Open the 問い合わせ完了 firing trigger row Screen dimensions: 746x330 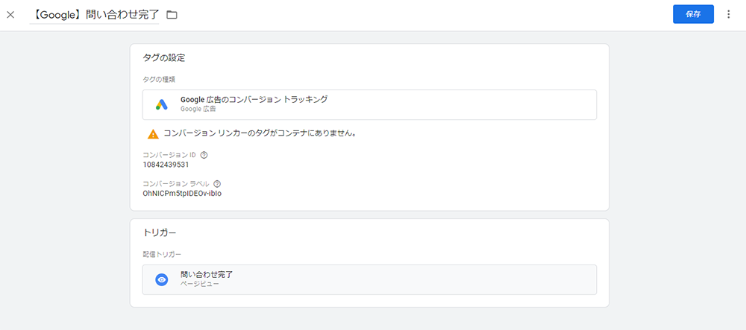[369, 279]
